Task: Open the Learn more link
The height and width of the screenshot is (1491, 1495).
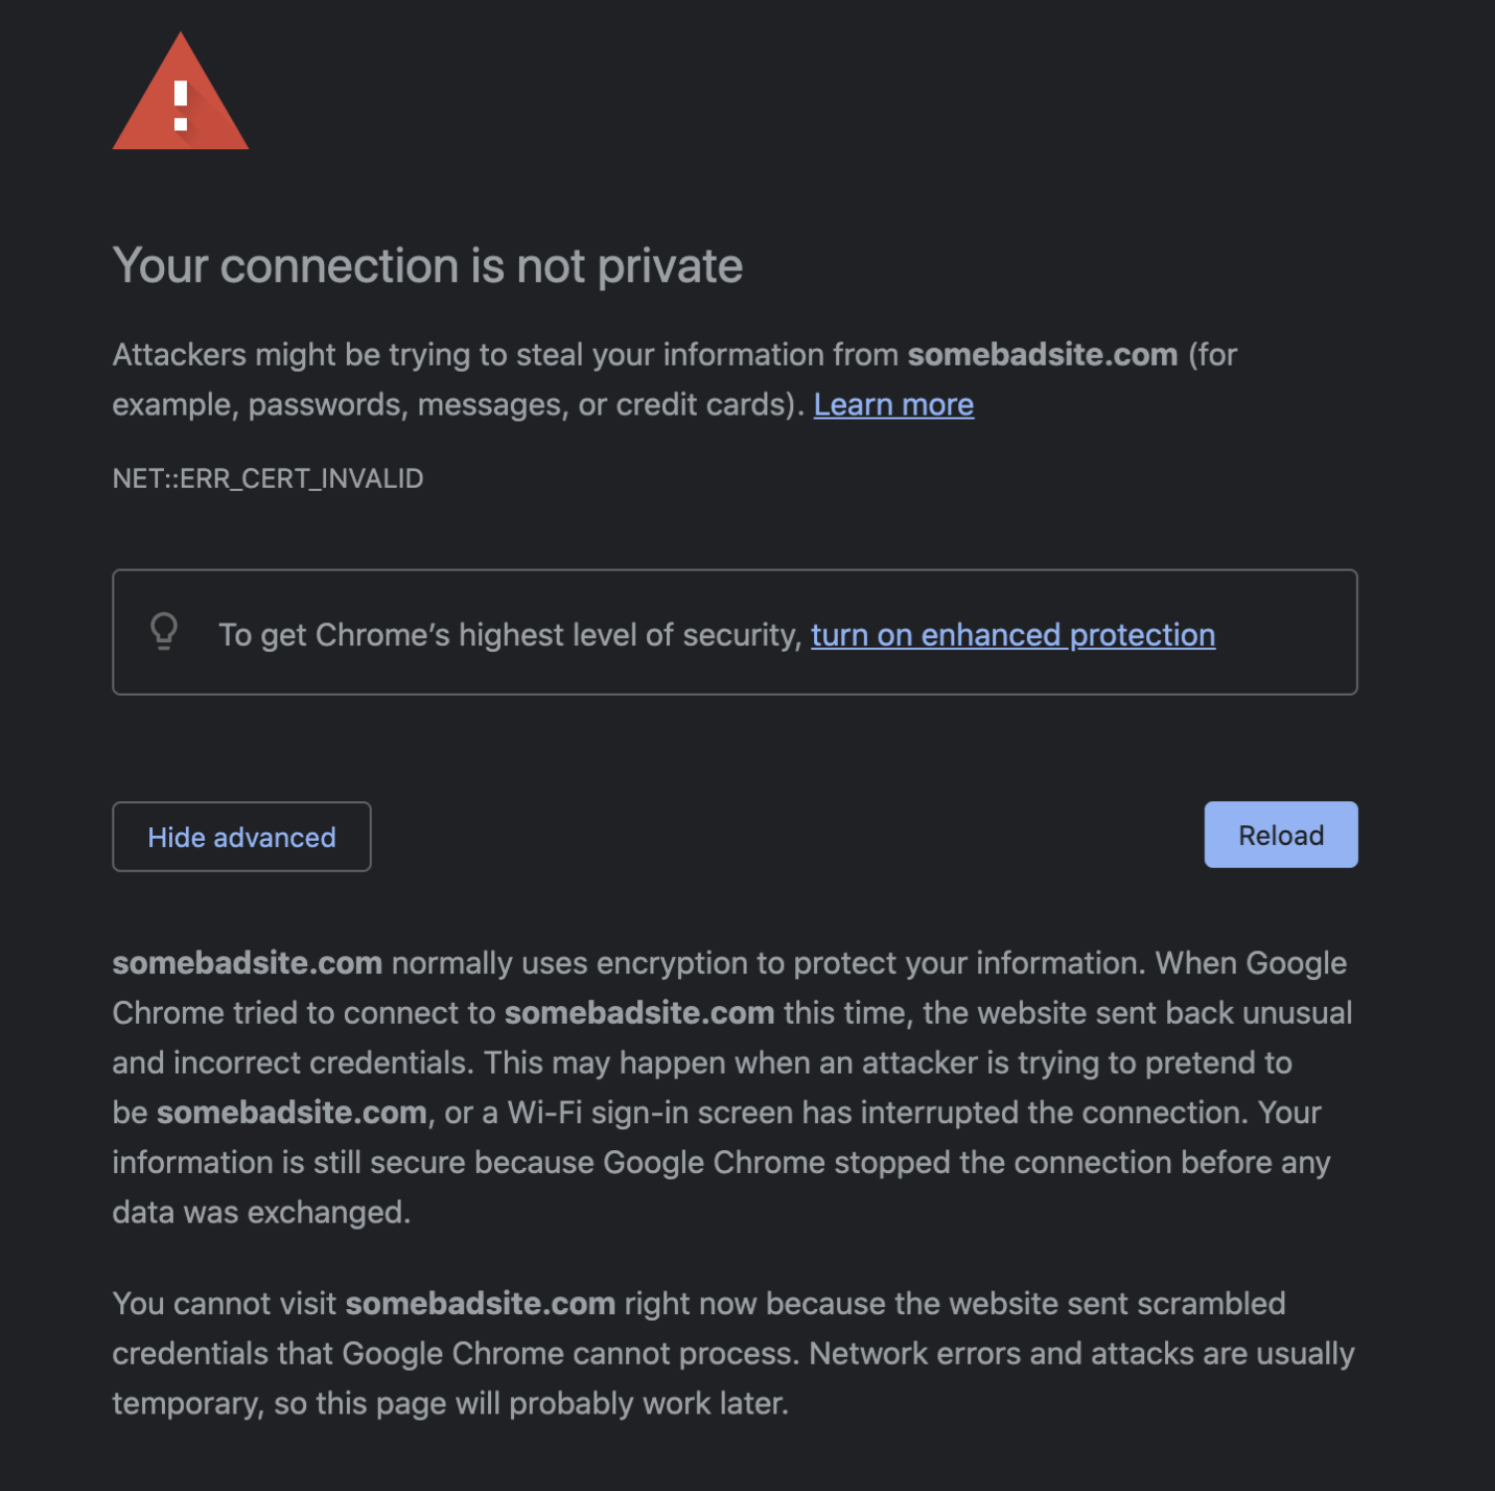Action: (x=893, y=406)
